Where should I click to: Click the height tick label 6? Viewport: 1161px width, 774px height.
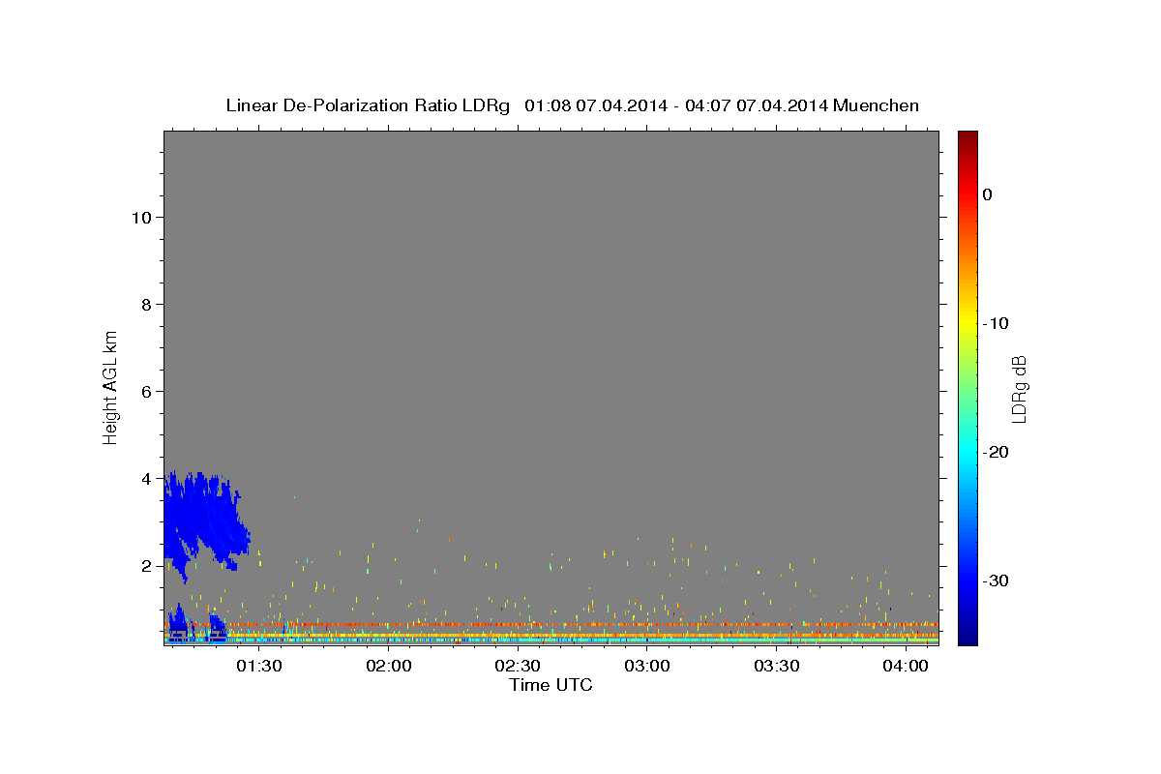[x=147, y=392]
